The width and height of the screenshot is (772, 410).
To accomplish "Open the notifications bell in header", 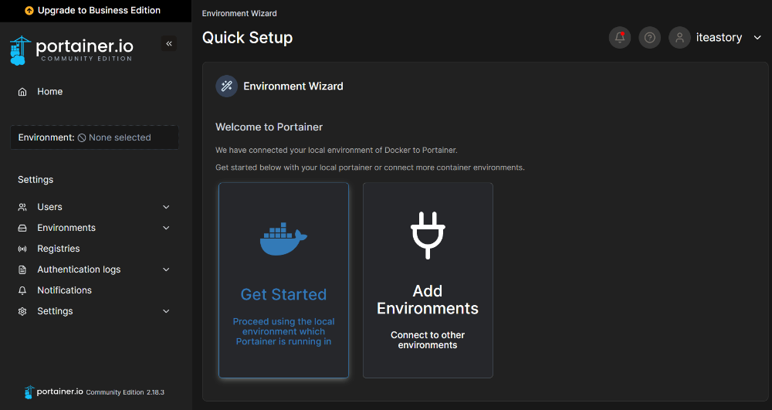I will (620, 37).
